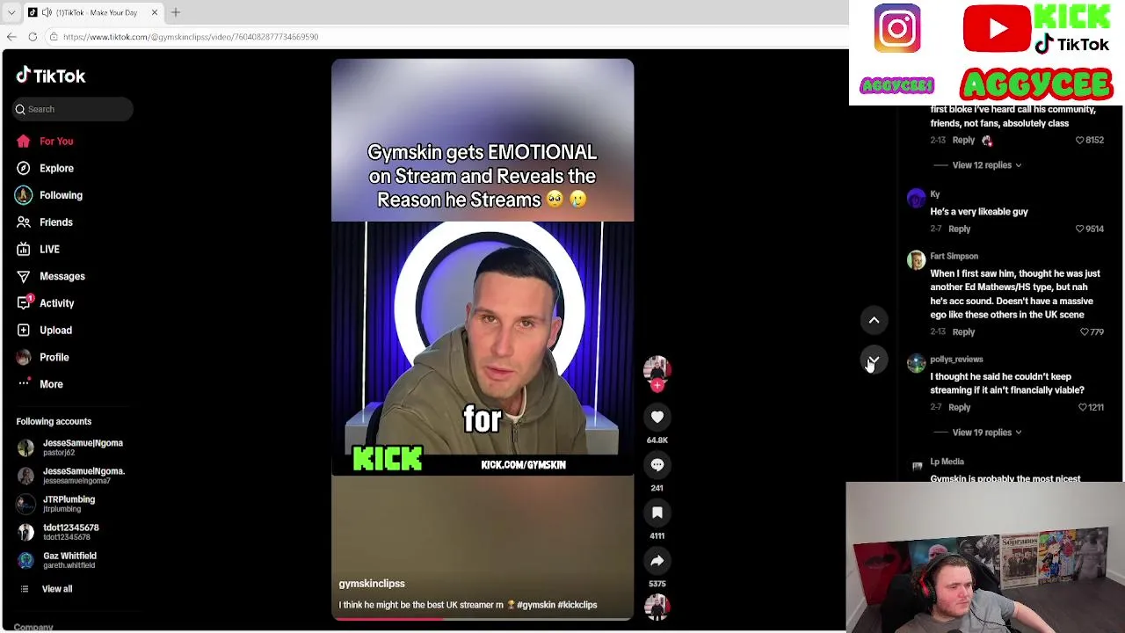1125x633 pixels.
Task: Share the video with arrow icon
Action: (657, 560)
